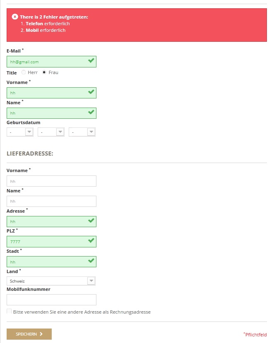This screenshot has width=269, height=343.
Task: Click the Lieferadresse Vorname input field
Action: coord(51,181)
